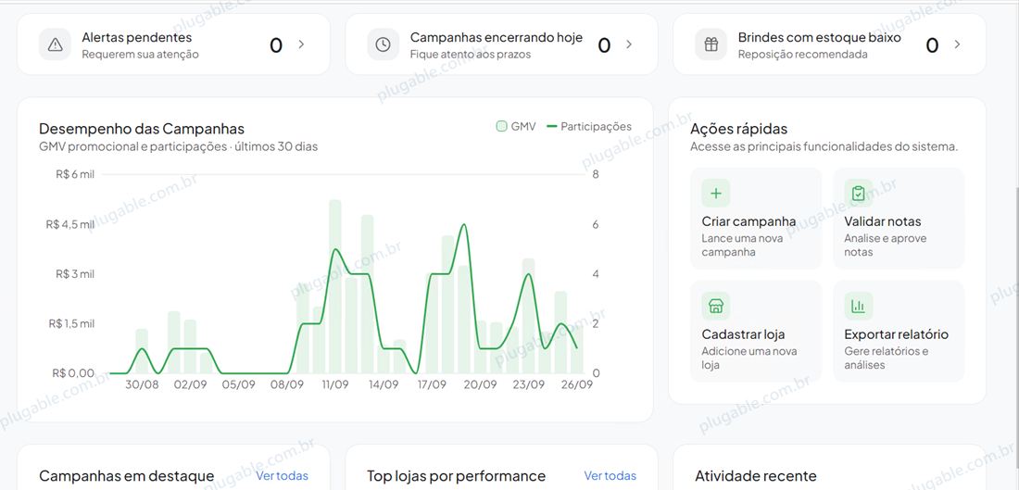Open the Validar notas quick action
The image size is (1019, 490).
coord(899,219)
